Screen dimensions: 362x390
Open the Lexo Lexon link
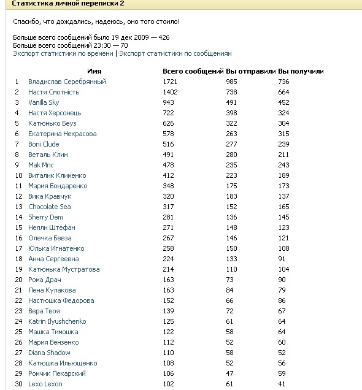(x=45, y=384)
